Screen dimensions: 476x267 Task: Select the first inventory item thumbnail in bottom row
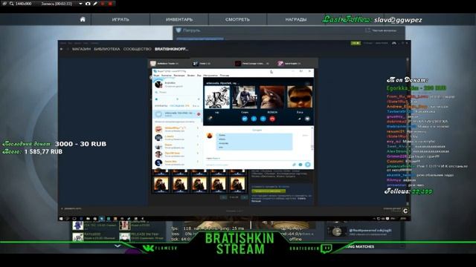(161, 184)
